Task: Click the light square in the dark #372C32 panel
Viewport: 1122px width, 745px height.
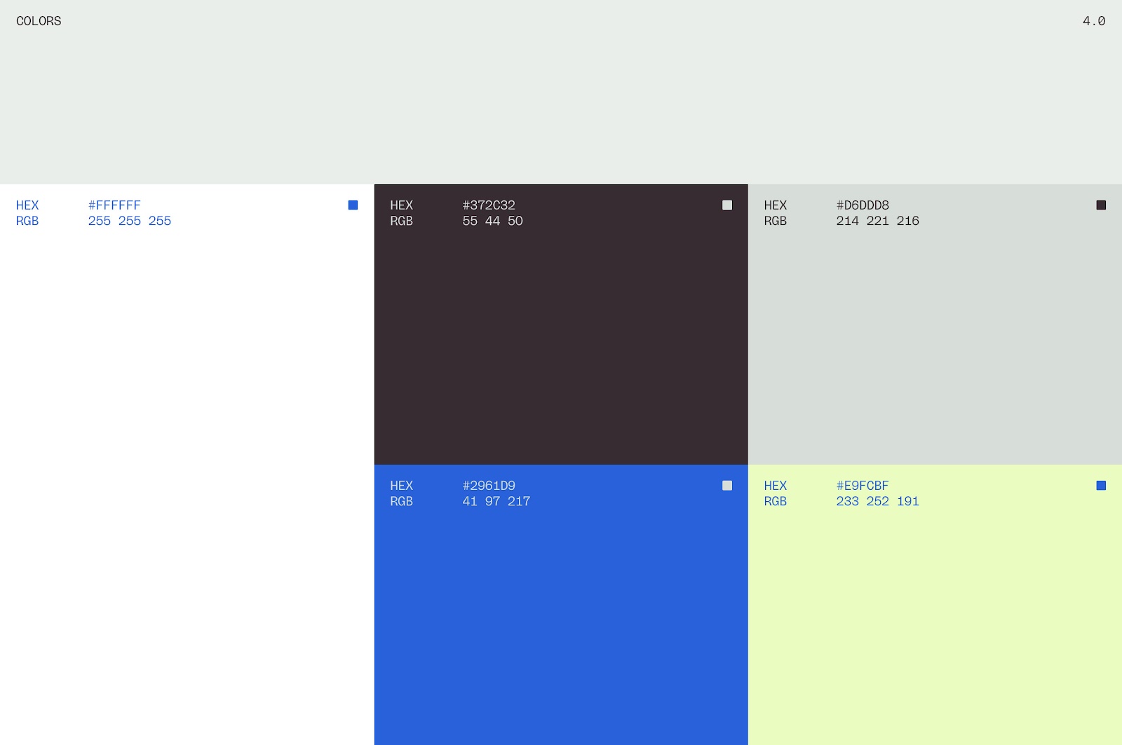Action: pos(727,205)
